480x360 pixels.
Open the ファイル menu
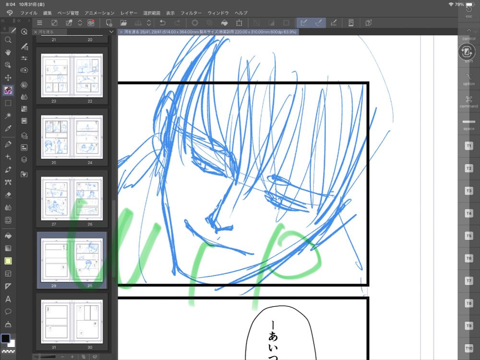(29, 13)
